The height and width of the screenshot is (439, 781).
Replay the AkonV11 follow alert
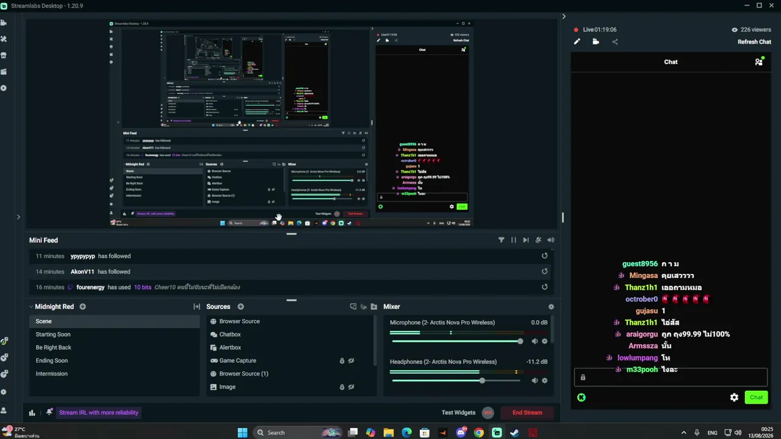tap(545, 271)
